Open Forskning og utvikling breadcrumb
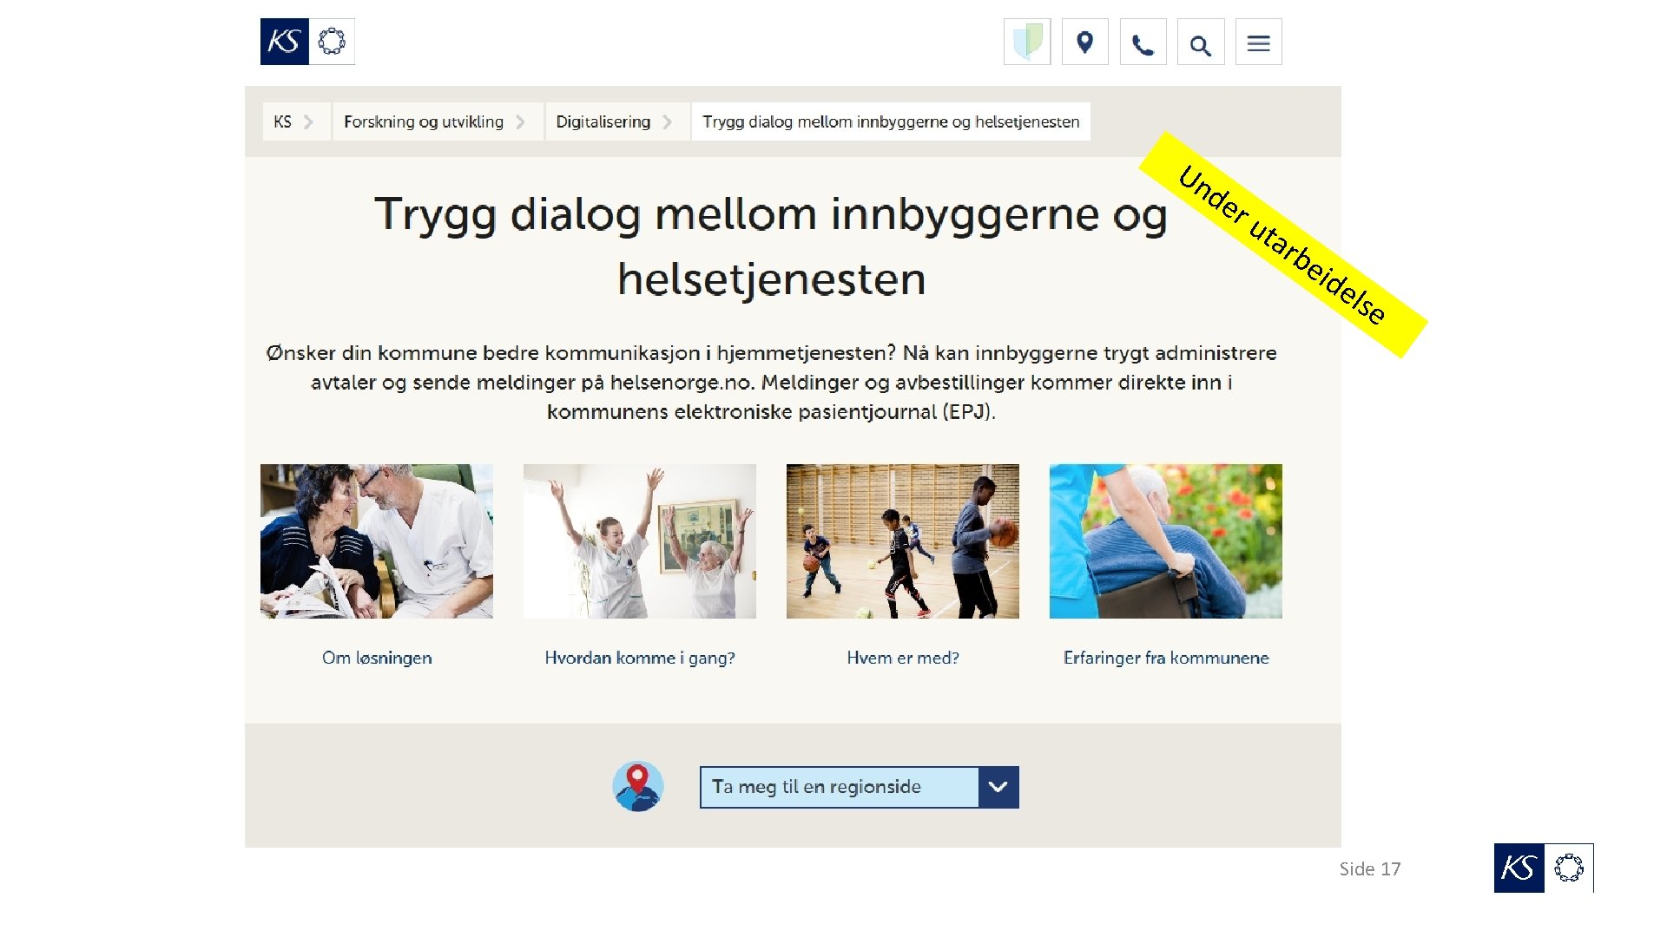The image size is (1667, 937). pos(438,121)
